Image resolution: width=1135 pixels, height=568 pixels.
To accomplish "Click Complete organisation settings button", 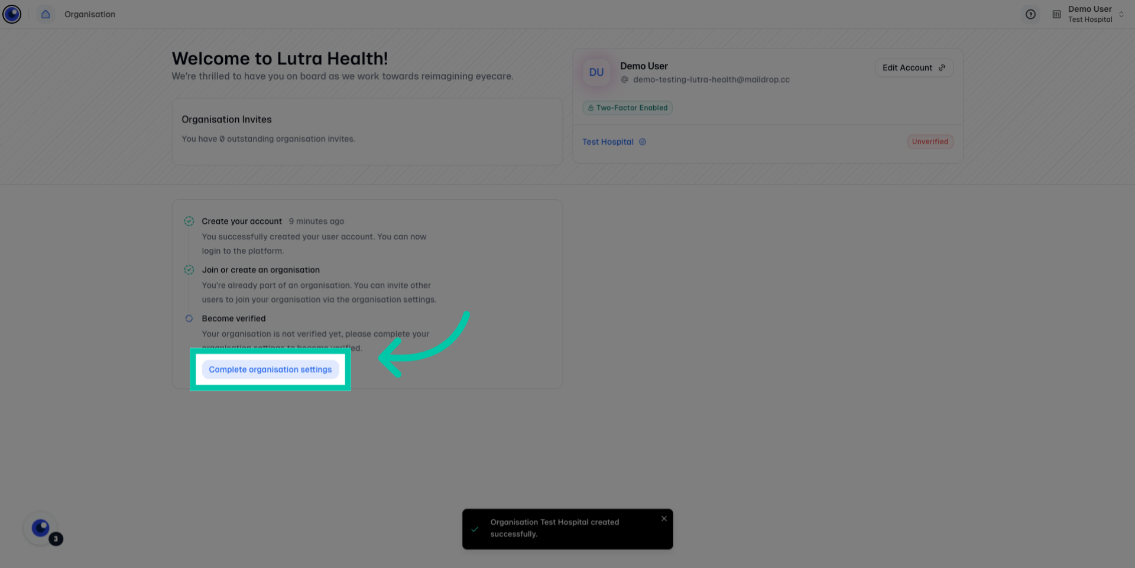I will click(x=270, y=369).
